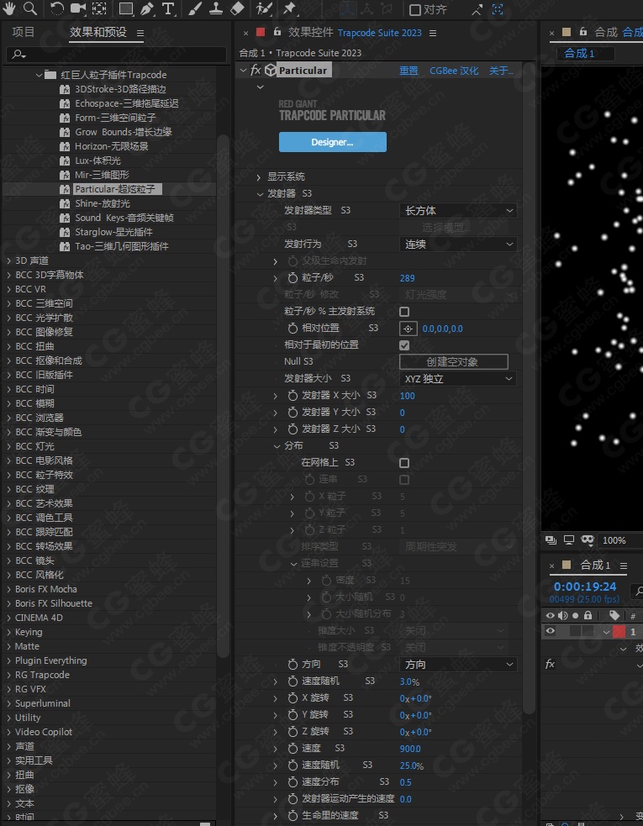Select the Camera tool
This screenshot has width=643, height=826.
coord(78,8)
